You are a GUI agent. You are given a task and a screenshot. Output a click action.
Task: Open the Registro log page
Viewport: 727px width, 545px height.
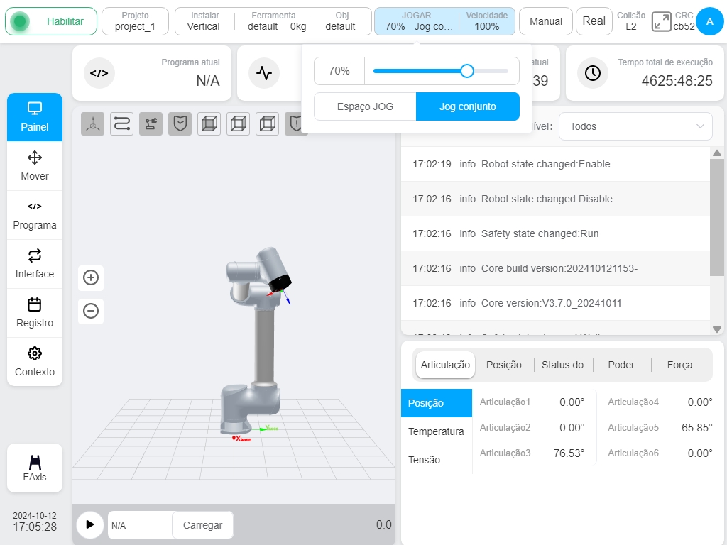(35, 313)
